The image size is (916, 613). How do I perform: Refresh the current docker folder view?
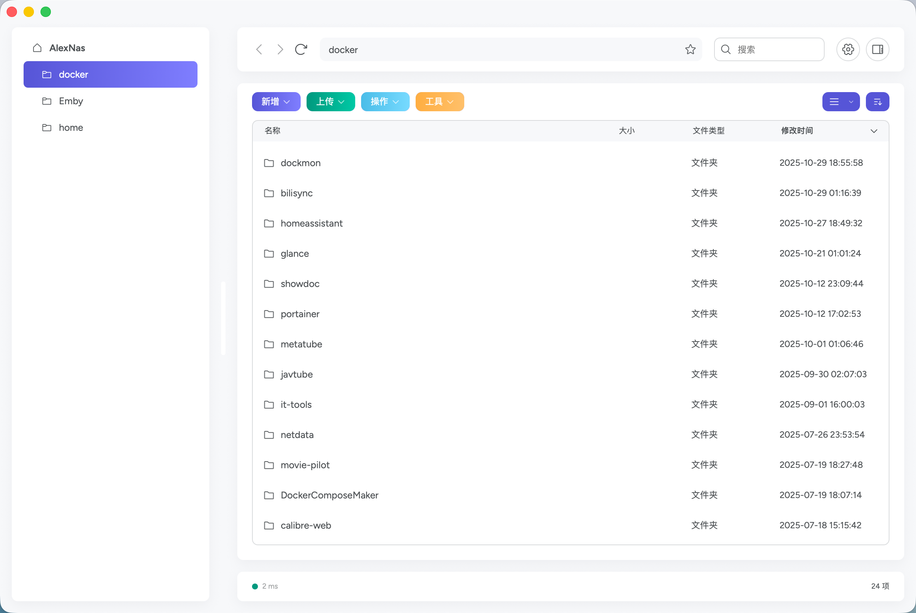(x=300, y=49)
